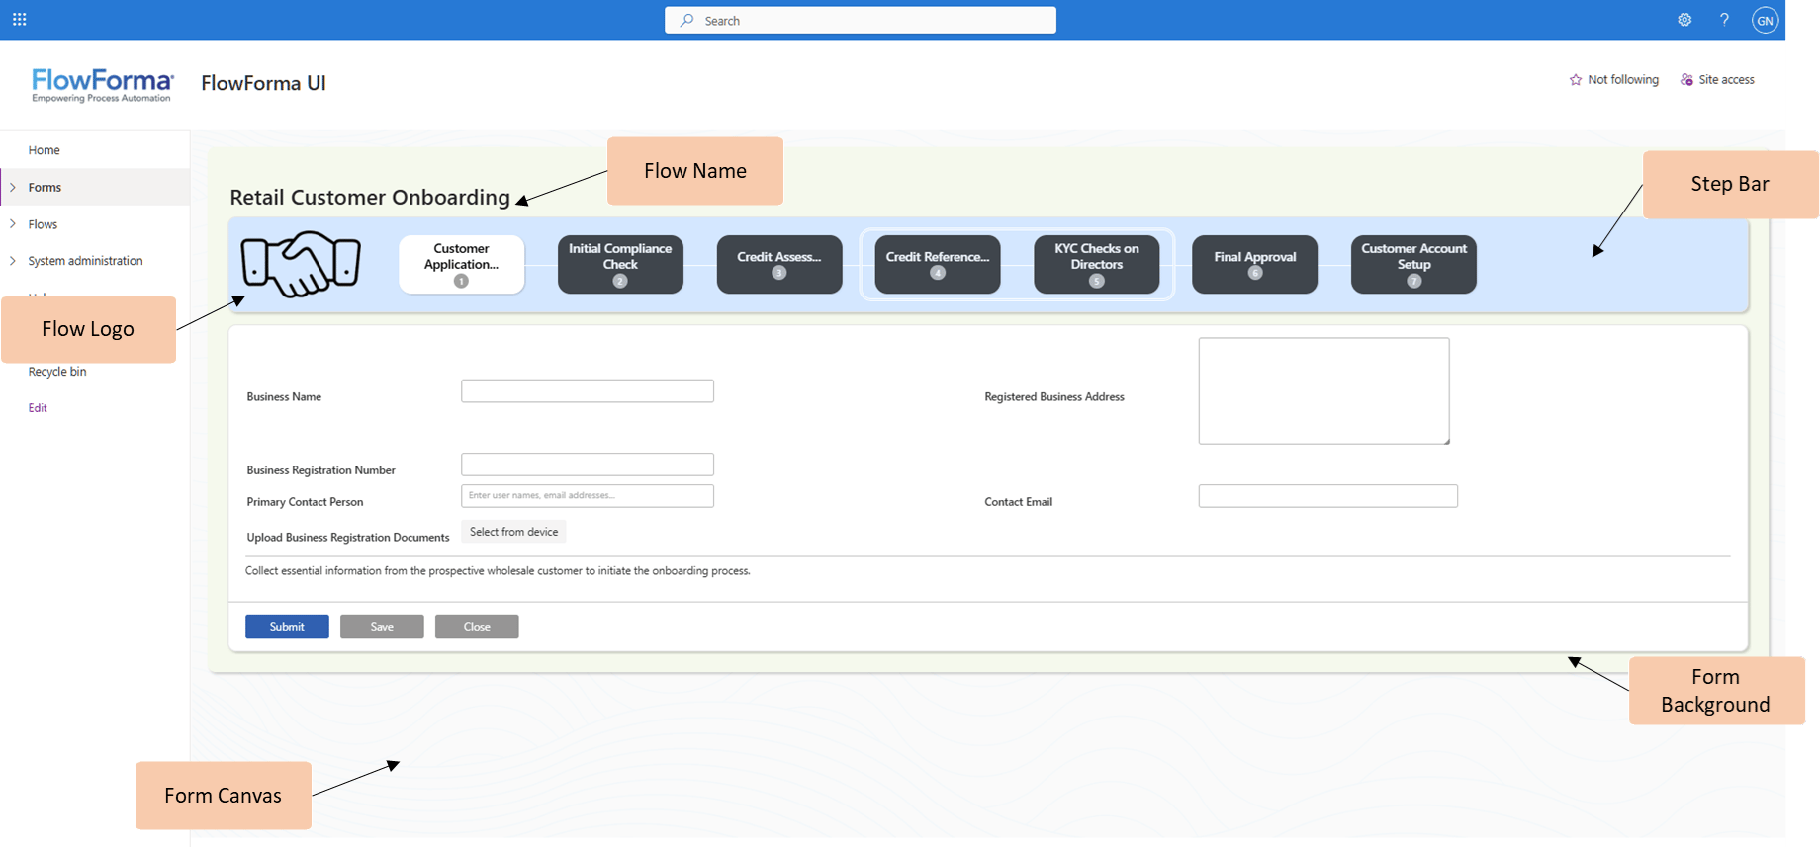Image resolution: width=1820 pixels, height=847 pixels.
Task: Click the Site access people icon
Action: (1686, 80)
